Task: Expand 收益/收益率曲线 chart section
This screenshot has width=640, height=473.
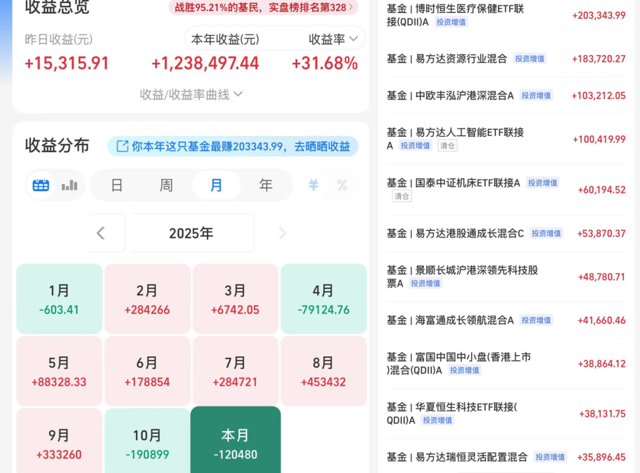Action: (x=191, y=95)
